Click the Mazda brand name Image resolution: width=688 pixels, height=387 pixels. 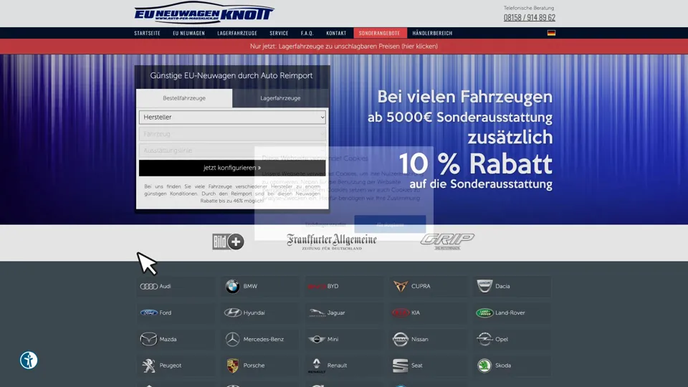click(168, 339)
